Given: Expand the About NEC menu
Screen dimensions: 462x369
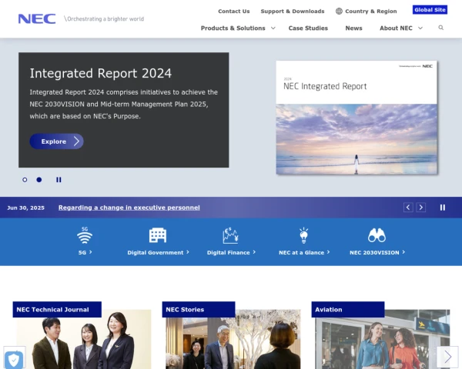Looking at the screenshot, I should coord(401,28).
